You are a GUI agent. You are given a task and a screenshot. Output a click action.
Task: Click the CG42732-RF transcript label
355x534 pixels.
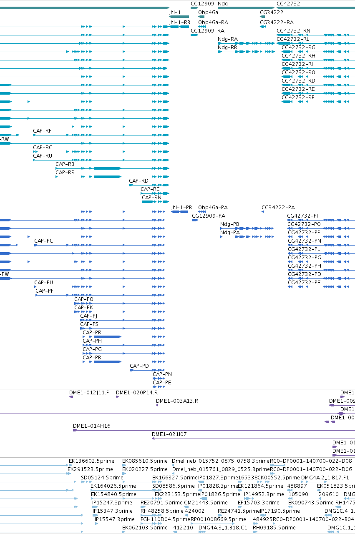pos(298,98)
